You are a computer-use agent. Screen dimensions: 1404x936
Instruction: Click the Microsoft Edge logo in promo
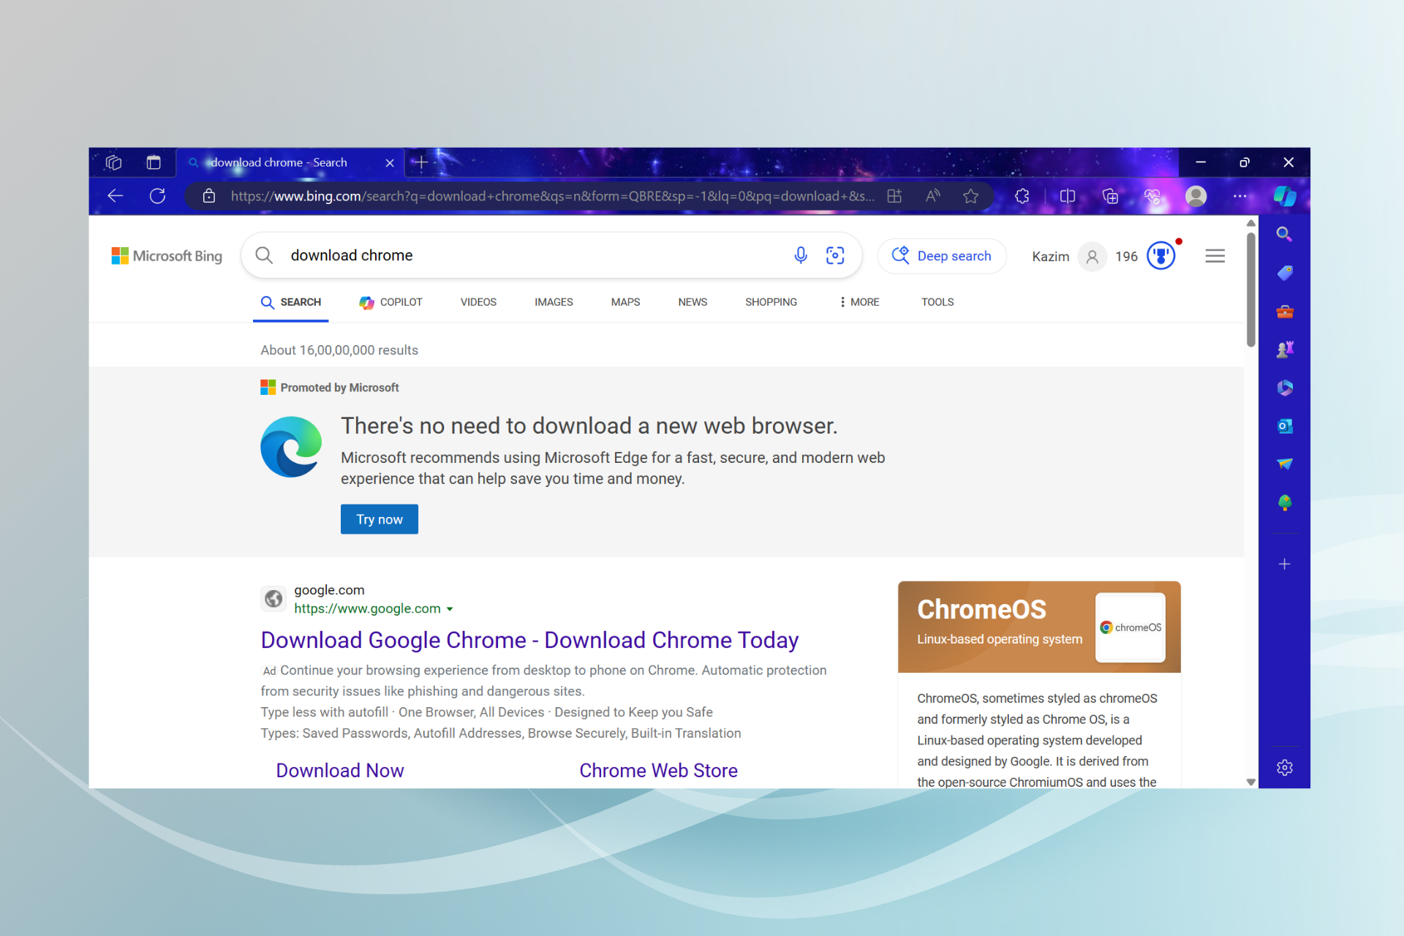click(x=291, y=447)
